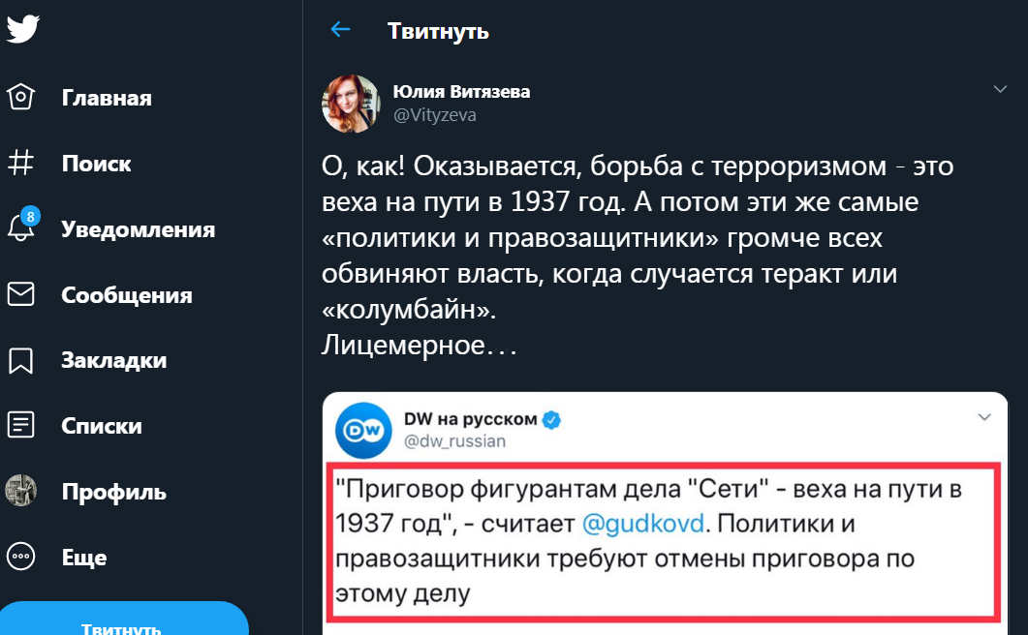The width and height of the screenshot is (1028, 635).
Task: Open the Закладки menu item
Action: [113, 360]
